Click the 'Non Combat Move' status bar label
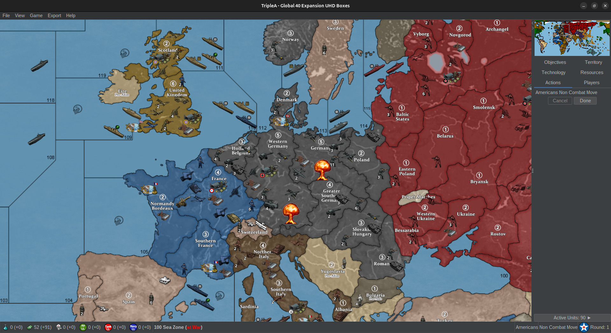 (558, 327)
